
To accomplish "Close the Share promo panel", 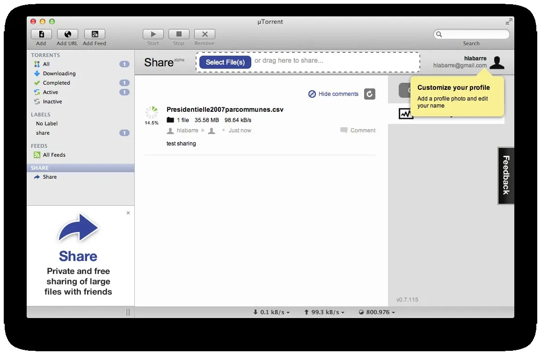I will tap(128, 213).
